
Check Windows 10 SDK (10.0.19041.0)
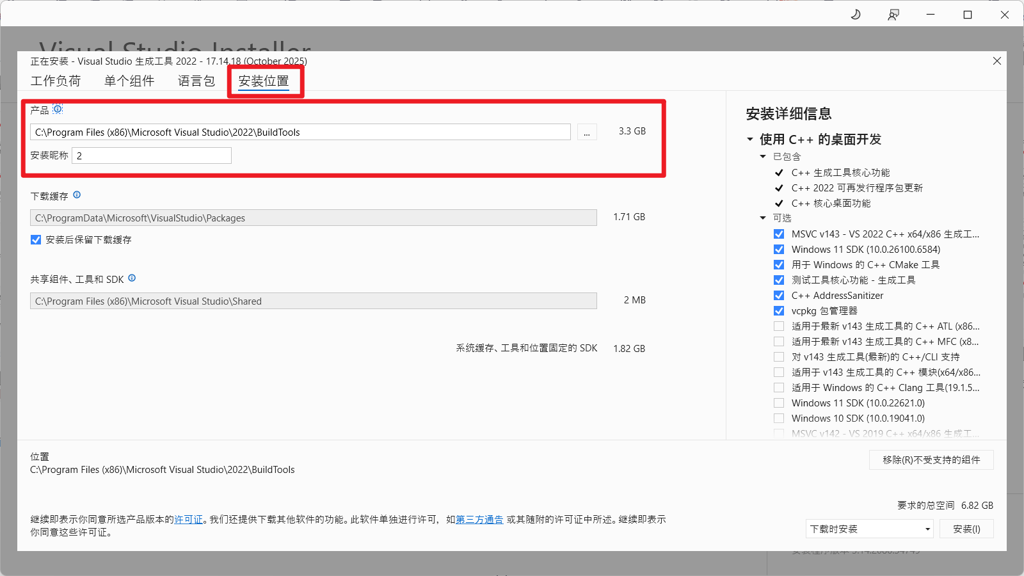779,419
